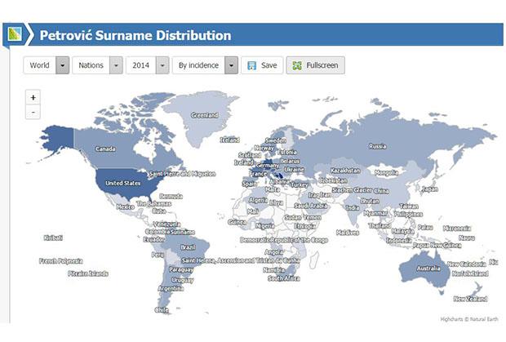Click Brazil on the map

pyautogui.click(x=189, y=247)
